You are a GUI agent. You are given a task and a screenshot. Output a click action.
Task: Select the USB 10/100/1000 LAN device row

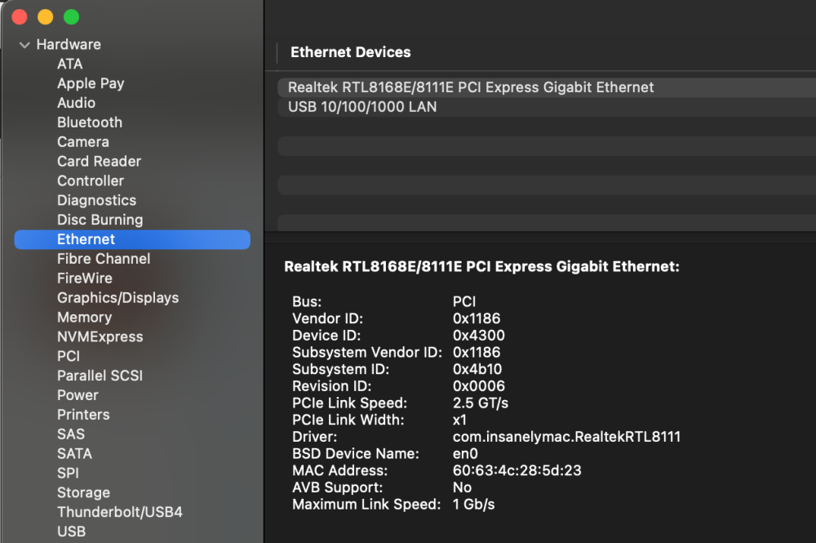547,107
